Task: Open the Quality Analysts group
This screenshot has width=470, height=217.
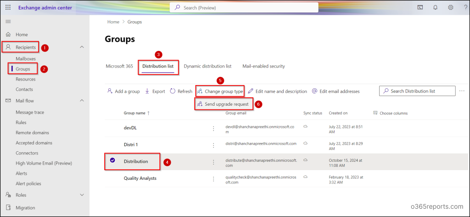Action: 140,178
